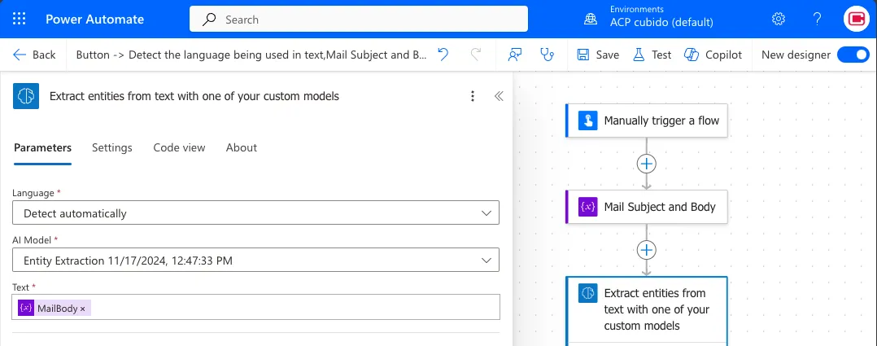877x346 pixels.
Task: Open the Flow checker stethoscope icon
Action: click(548, 55)
